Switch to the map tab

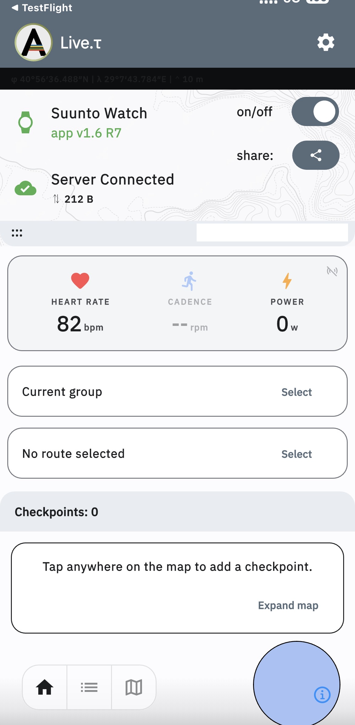pos(134,687)
